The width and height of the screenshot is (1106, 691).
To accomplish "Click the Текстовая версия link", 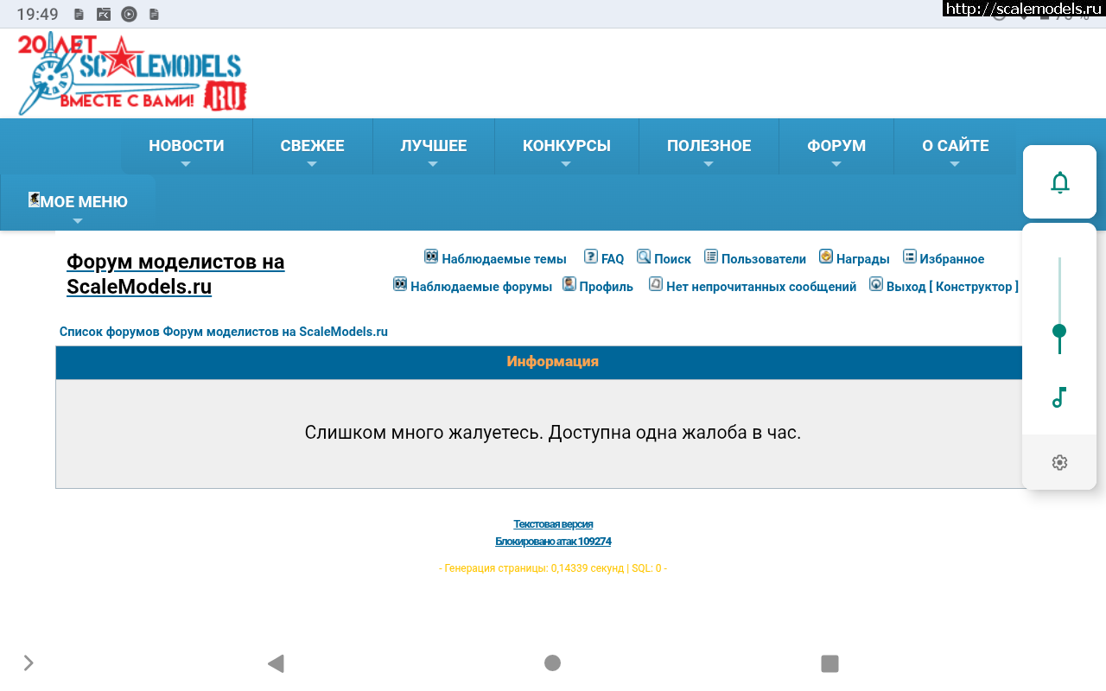I will click(x=553, y=524).
